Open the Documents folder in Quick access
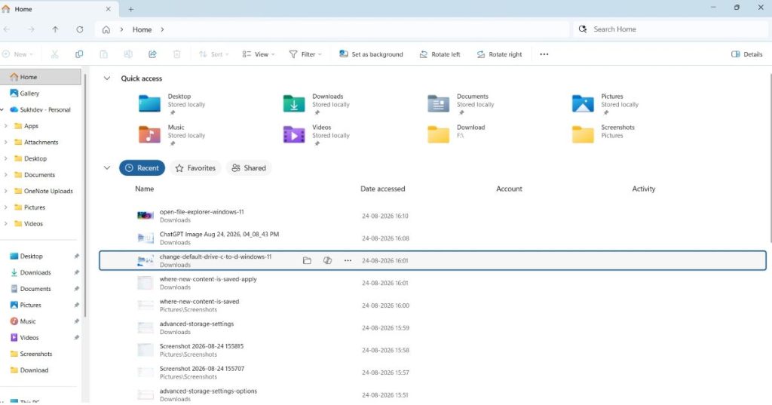Screen dimensions: 772x405 coord(461,104)
